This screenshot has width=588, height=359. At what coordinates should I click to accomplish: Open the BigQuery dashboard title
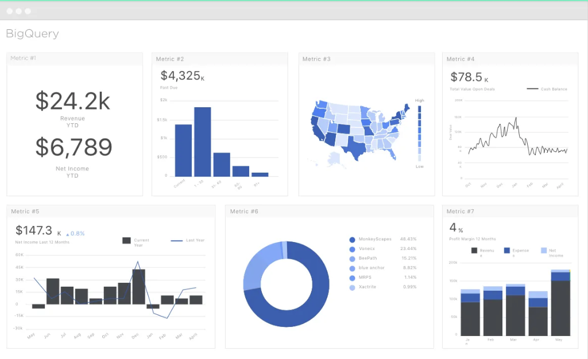[32, 33]
